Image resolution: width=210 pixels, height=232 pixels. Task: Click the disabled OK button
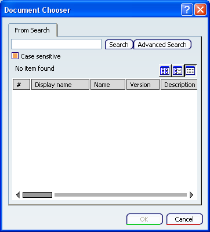tap(144, 219)
